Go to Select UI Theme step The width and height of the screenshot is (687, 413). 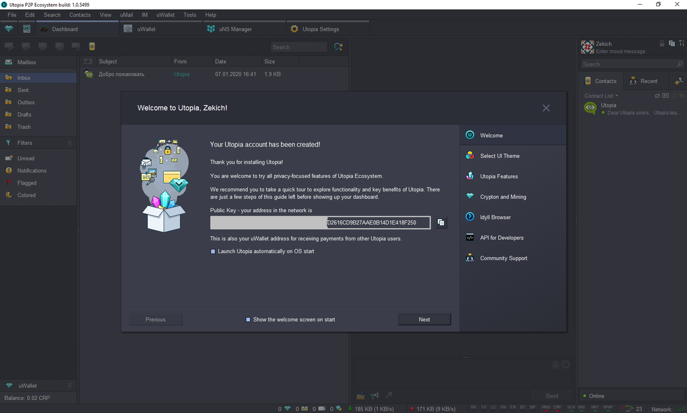tap(513, 156)
